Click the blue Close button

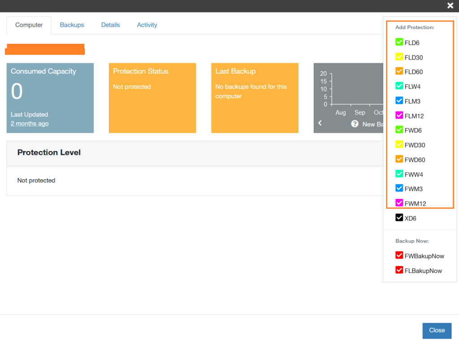437,331
